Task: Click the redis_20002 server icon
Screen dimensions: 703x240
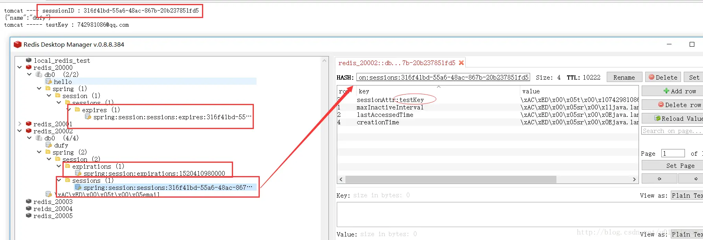Action: pos(29,131)
